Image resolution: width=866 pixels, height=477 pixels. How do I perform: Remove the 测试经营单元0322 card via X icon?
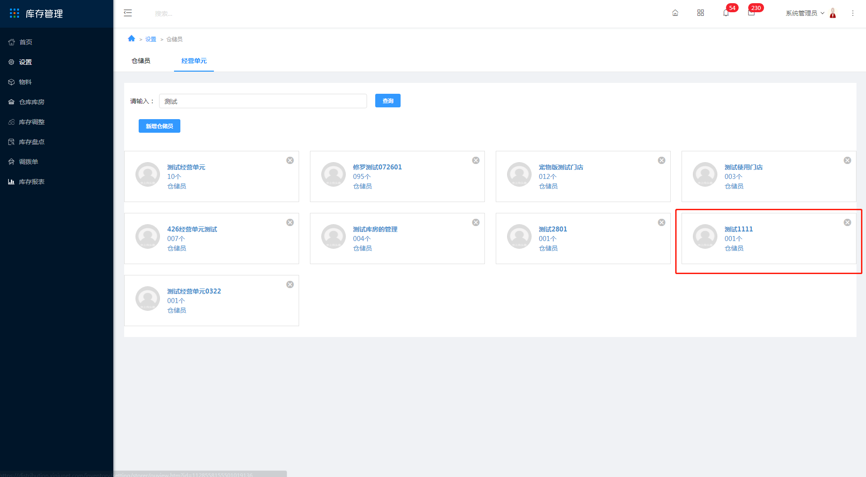click(x=290, y=284)
